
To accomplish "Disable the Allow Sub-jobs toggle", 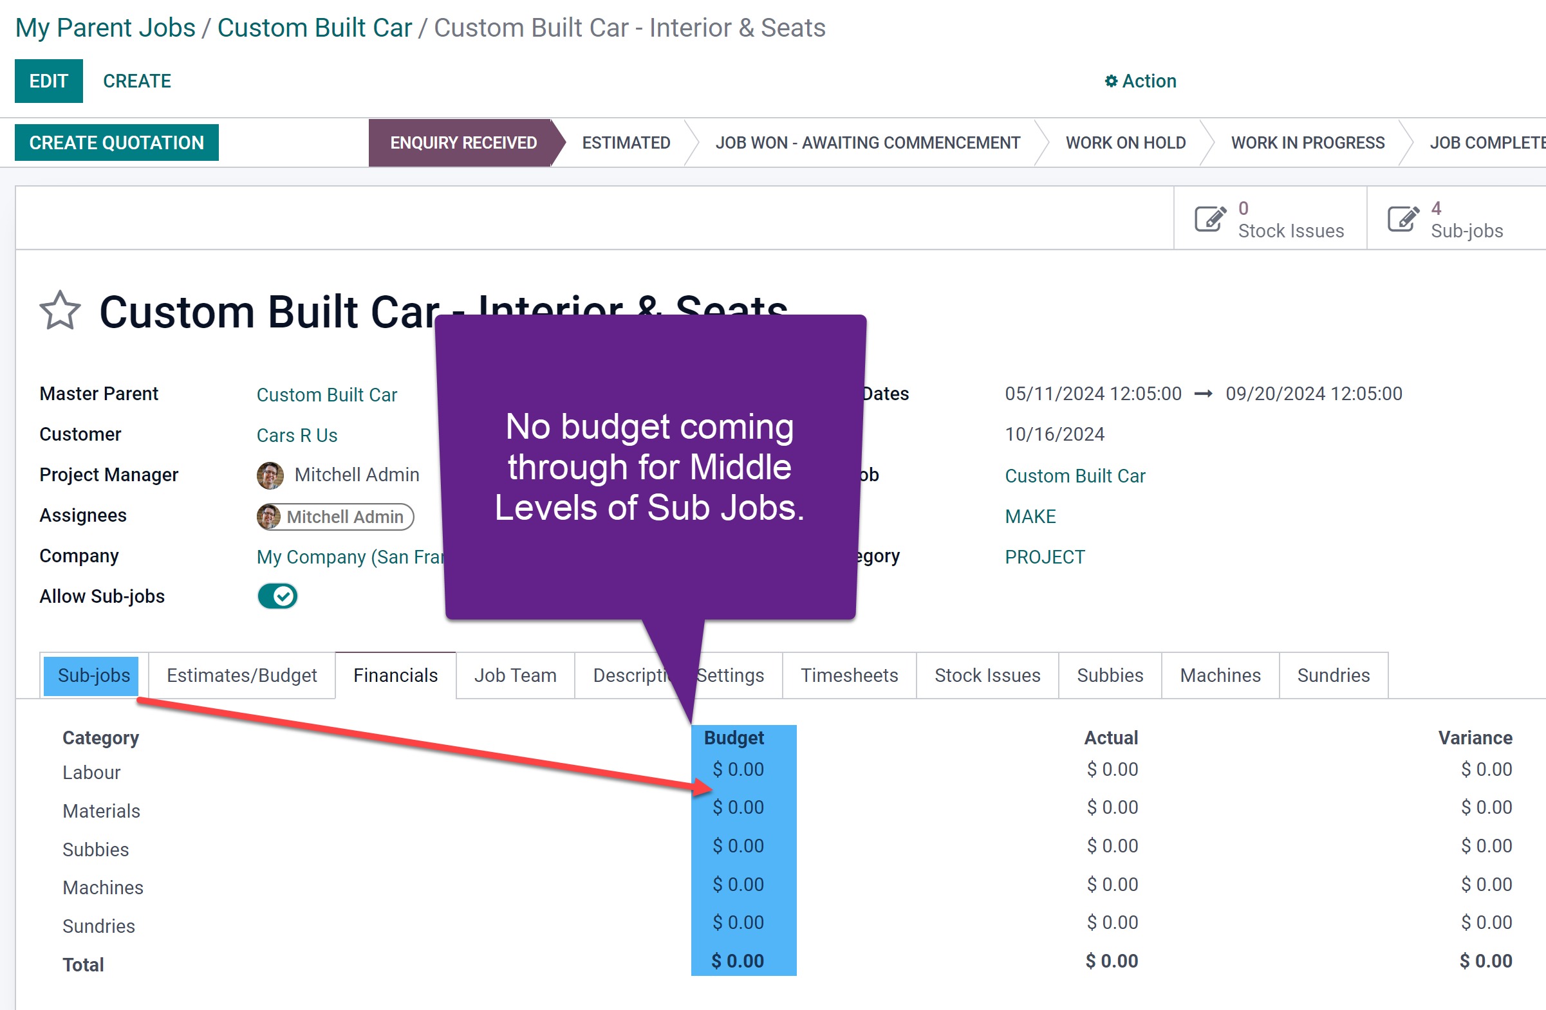I will click(277, 596).
